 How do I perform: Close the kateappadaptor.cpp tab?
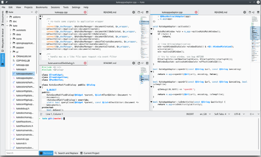point(196,12)
